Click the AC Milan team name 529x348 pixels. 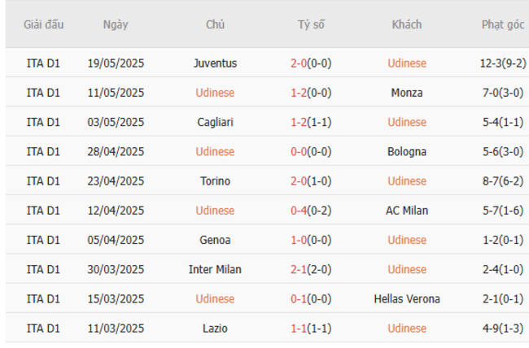(407, 211)
